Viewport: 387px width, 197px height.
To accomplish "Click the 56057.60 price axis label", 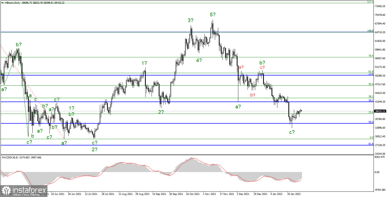I will point(380,58).
